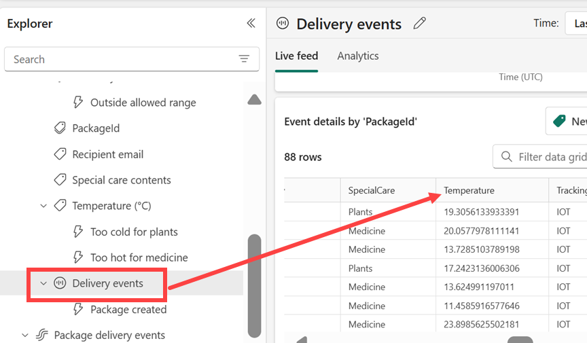Select the cell 17.2423136006306

[x=482, y=268]
